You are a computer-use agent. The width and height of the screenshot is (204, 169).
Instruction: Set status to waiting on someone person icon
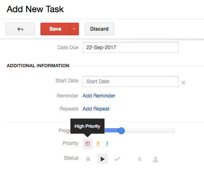point(155,159)
